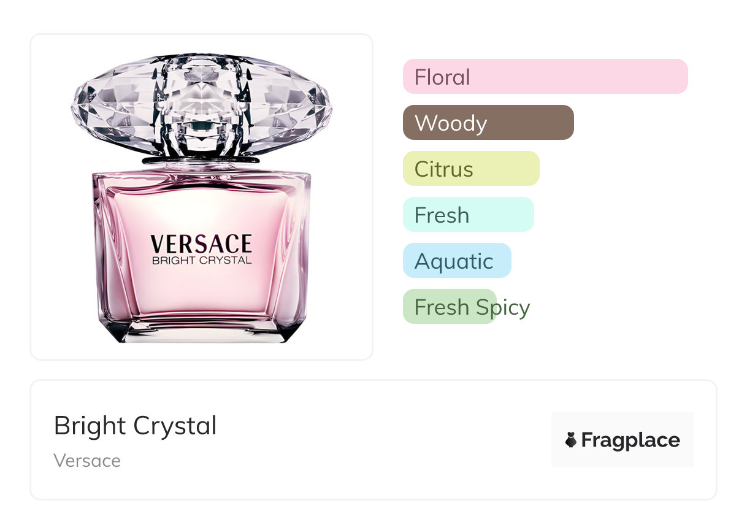Click the crystal diamond cap of the bottle
The image size is (747, 530).
click(x=201, y=104)
